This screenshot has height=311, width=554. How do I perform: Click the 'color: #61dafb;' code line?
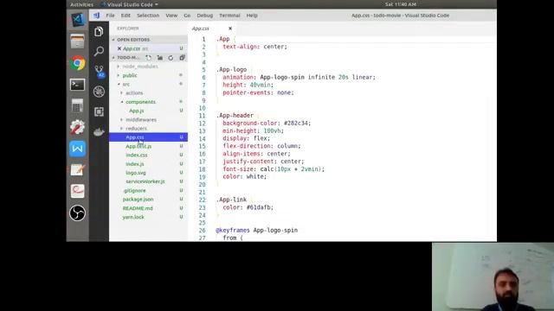[x=248, y=207]
